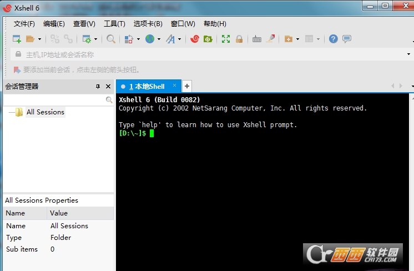Click the Disconnect toolbar icon

[55, 39]
